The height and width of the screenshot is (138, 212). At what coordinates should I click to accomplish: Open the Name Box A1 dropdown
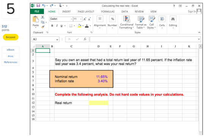pyautogui.click(x=57, y=39)
